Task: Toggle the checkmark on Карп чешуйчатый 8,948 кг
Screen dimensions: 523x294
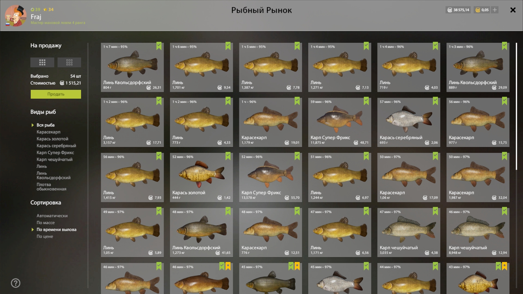Action: 505,211
